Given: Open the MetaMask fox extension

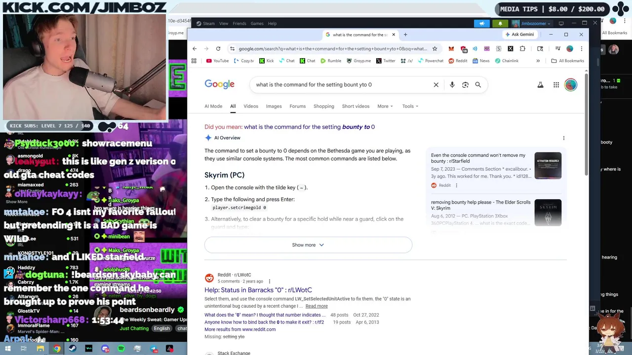Looking at the screenshot, I should (451, 48).
